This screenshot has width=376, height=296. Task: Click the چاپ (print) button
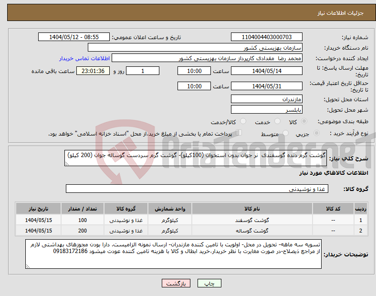click(x=209, y=283)
